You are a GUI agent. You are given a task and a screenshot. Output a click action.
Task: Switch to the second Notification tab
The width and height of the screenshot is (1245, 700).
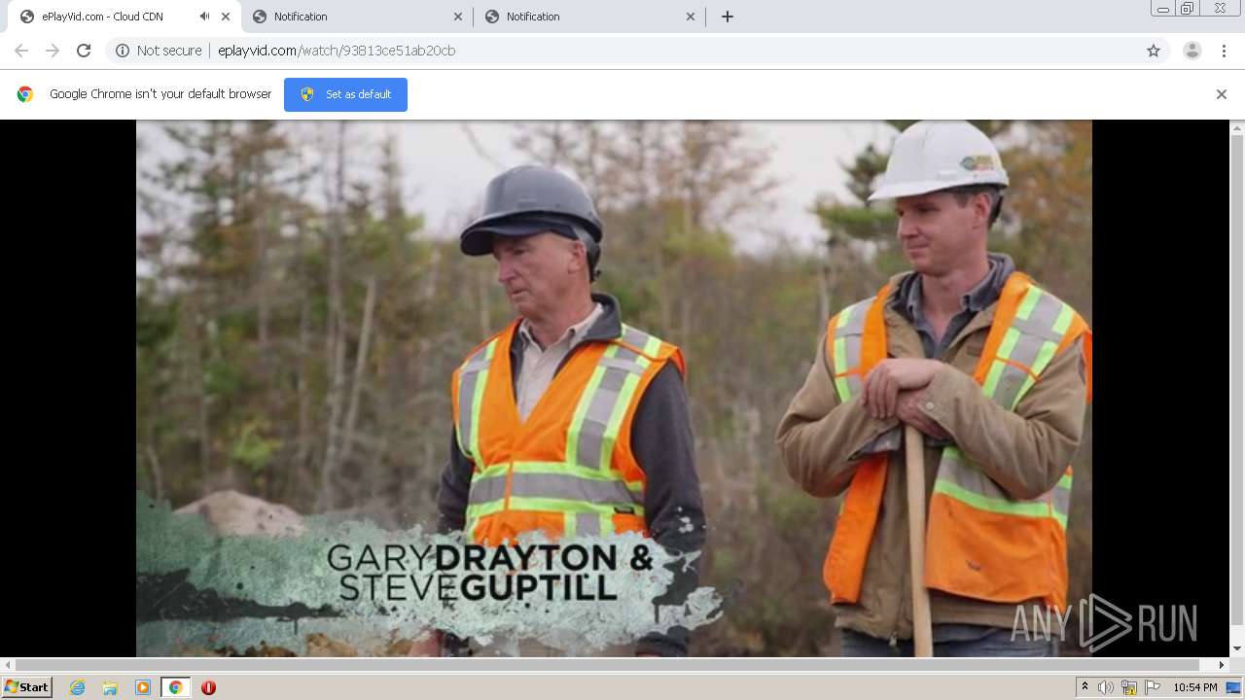point(358,17)
